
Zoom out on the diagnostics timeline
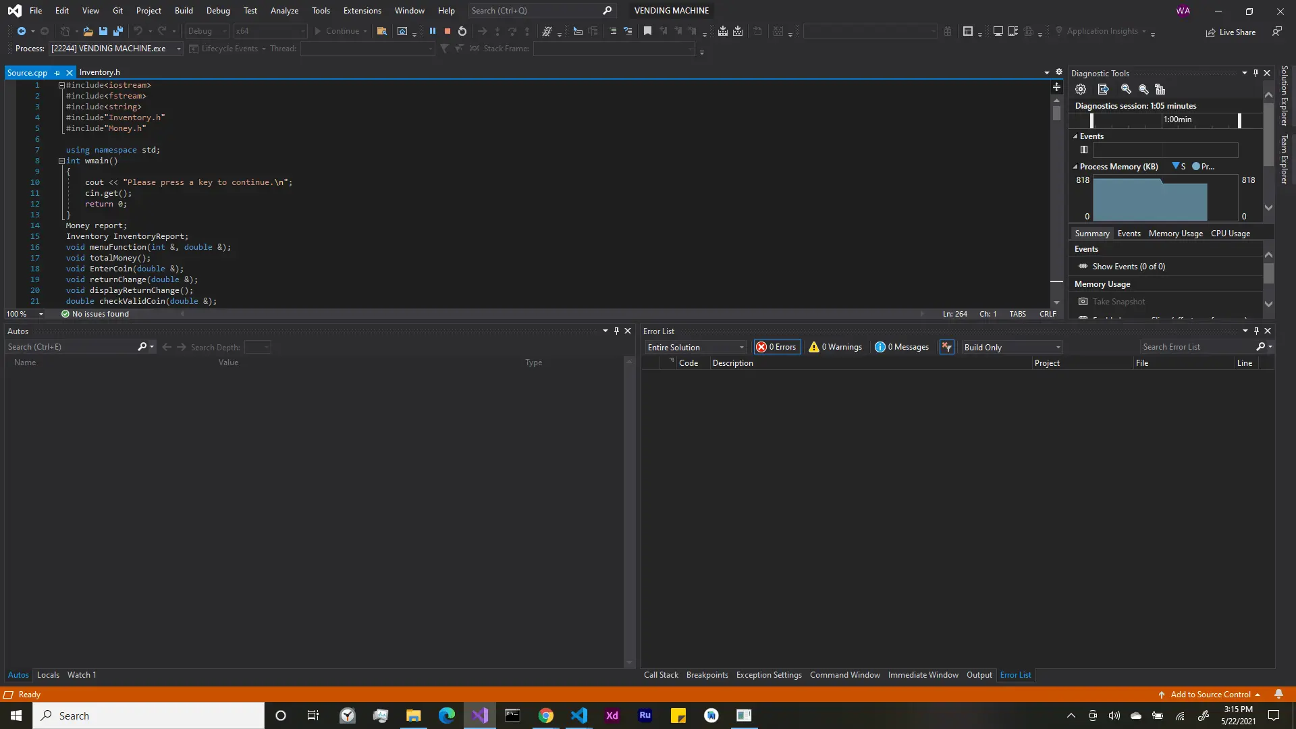[1143, 89]
